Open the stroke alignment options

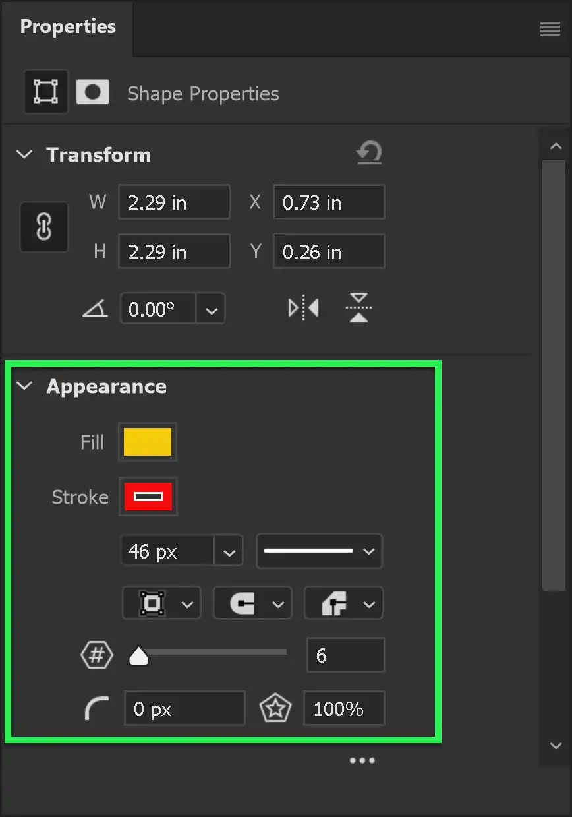(x=161, y=603)
